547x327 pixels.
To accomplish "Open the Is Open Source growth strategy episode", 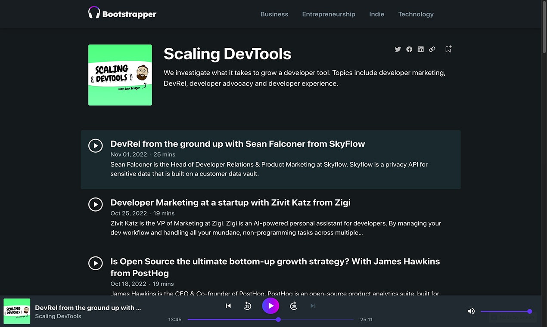I will coord(275,267).
